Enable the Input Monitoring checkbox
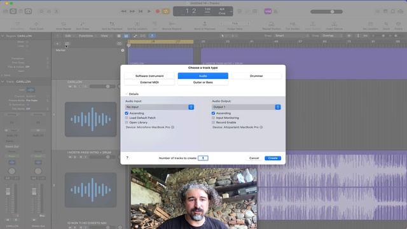407x229 pixels. [214, 118]
